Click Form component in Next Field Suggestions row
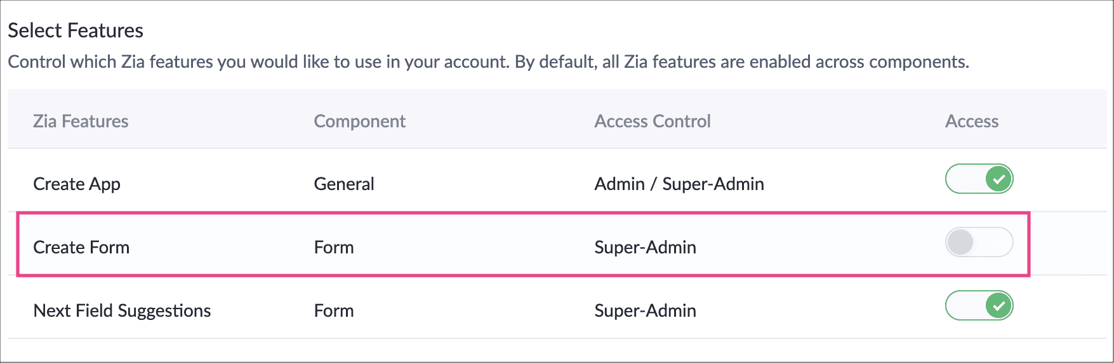The image size is (1114, 363). pyautogui.click(x=334, y=310)
